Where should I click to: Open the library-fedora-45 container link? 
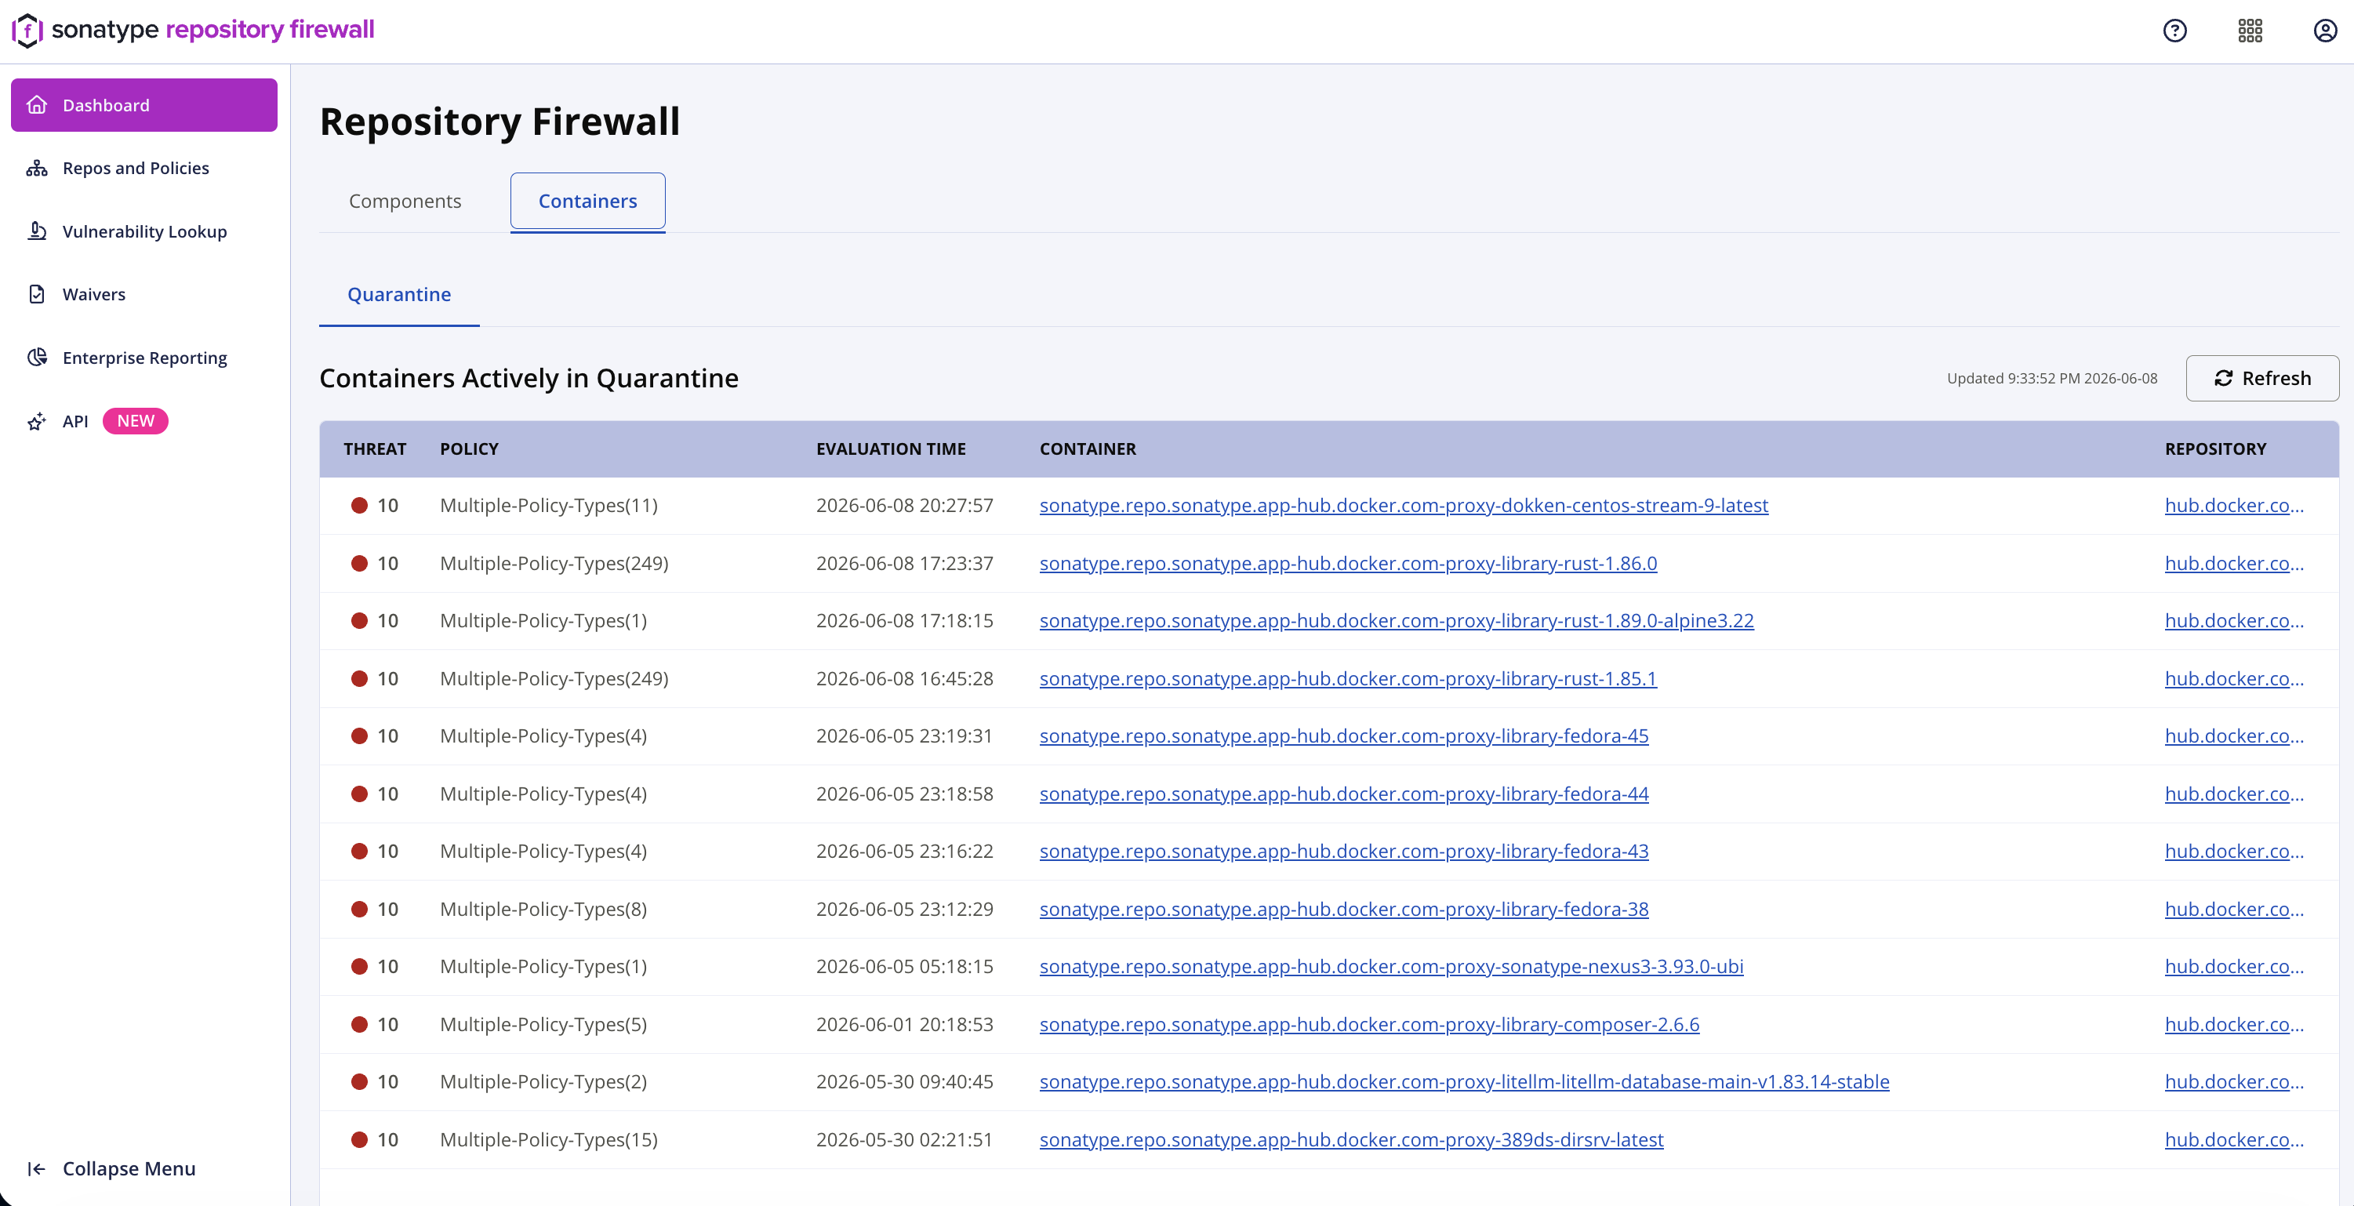point(1344,736)
